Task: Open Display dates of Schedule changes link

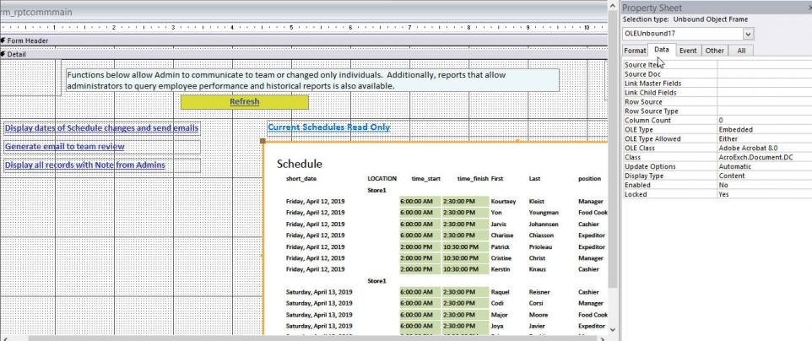Action: (x=101, y=128)
